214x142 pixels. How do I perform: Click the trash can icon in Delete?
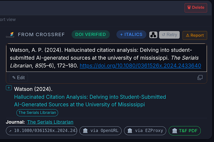(189, 7)
